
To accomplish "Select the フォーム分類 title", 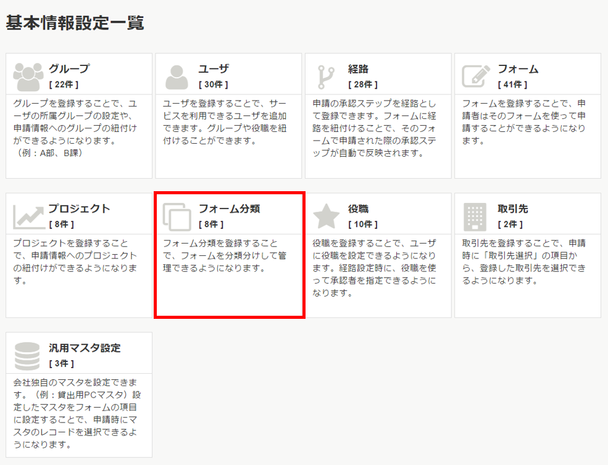I will [229, 208].
